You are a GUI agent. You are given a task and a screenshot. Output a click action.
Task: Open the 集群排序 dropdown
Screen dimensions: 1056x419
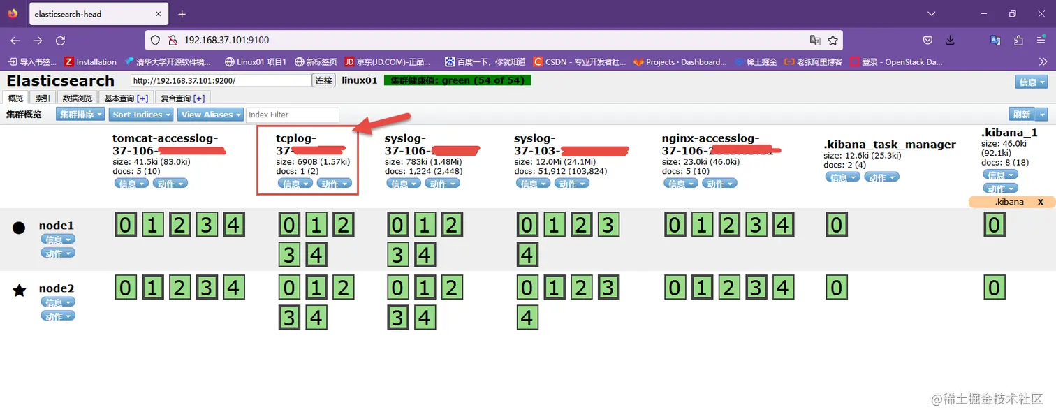pyautogui.click(x=80, y=115)
